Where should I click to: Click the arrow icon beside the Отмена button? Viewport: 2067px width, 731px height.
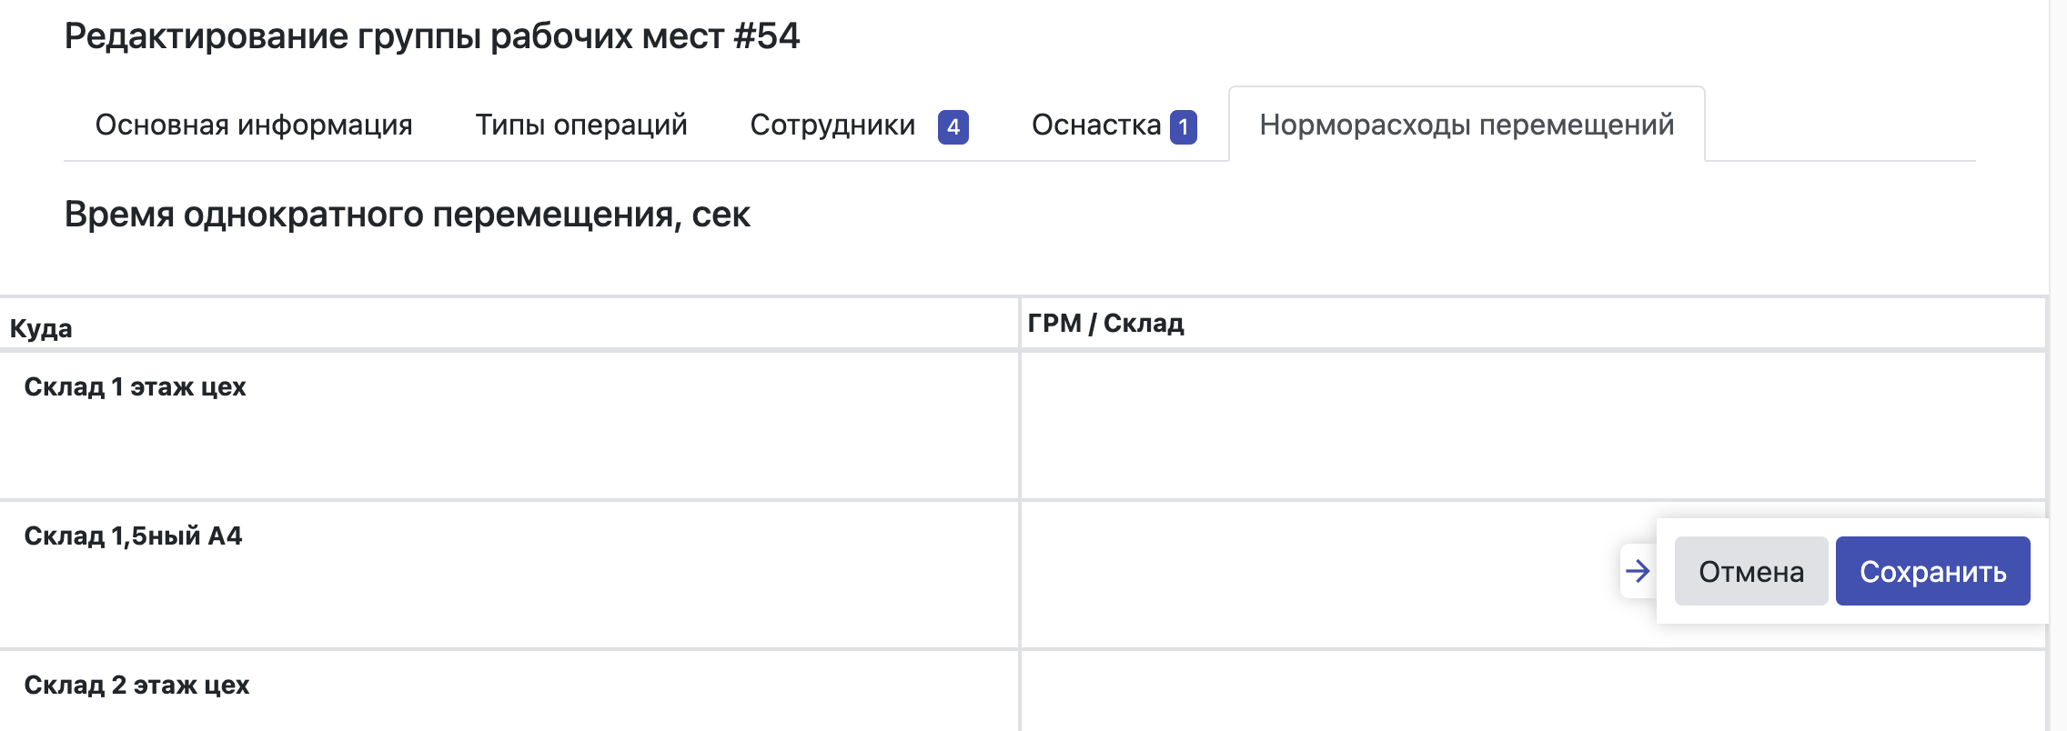(1638, 571)
